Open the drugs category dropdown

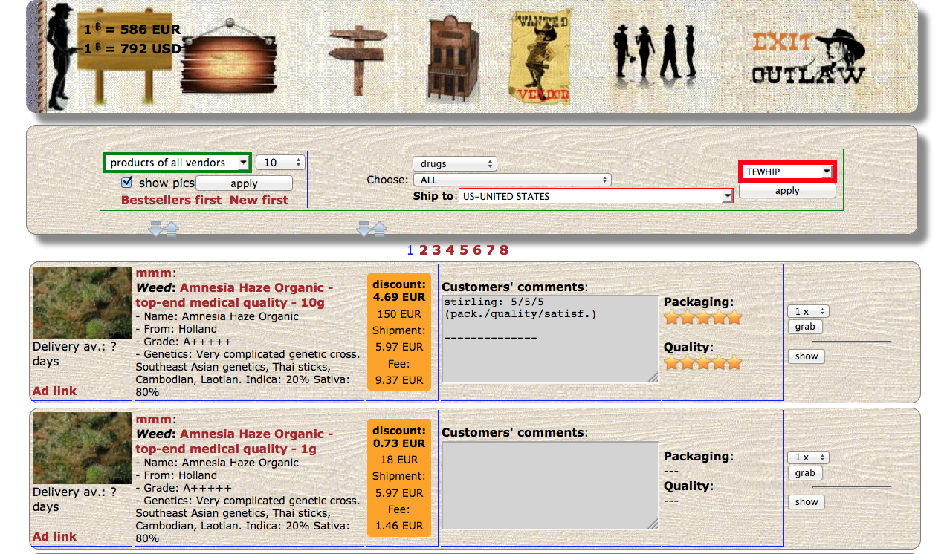(x=454, y=163)
